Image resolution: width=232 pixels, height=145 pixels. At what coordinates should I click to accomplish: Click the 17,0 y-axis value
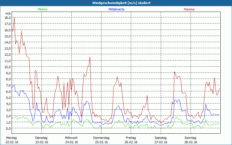[8, 24]
